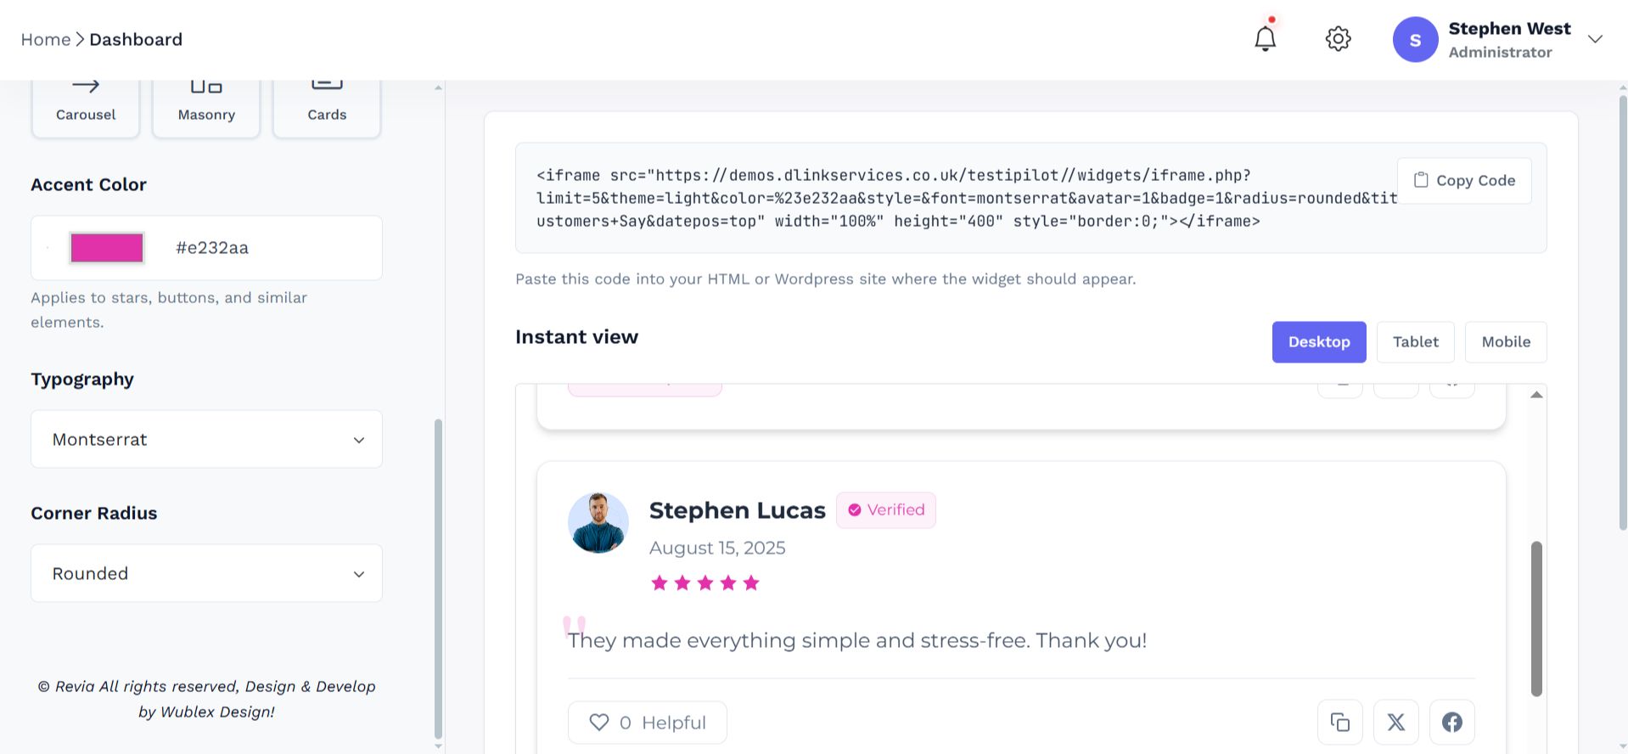Select the Carousel layout option
The image size is (1628, 754).
tap(86, 108)
